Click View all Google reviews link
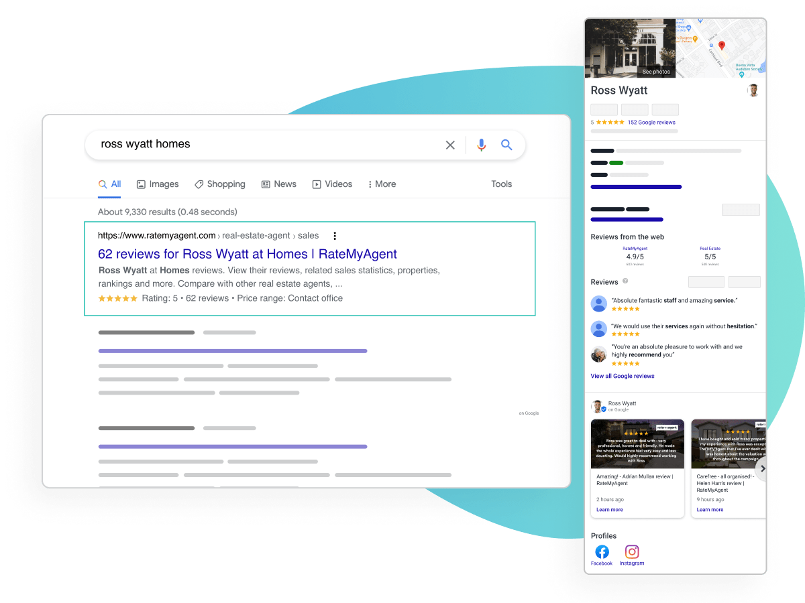 622,376
